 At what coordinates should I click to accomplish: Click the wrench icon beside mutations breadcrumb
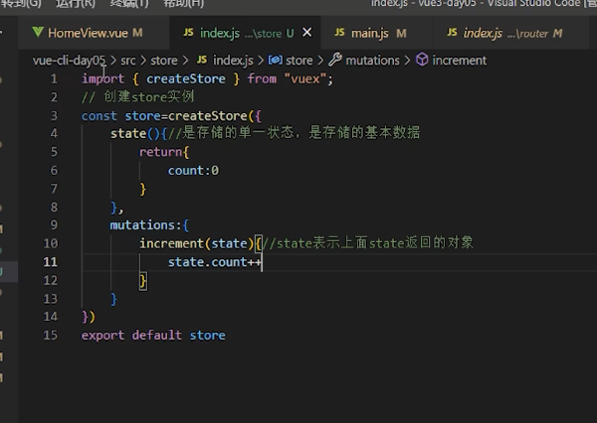coord(335,60)
